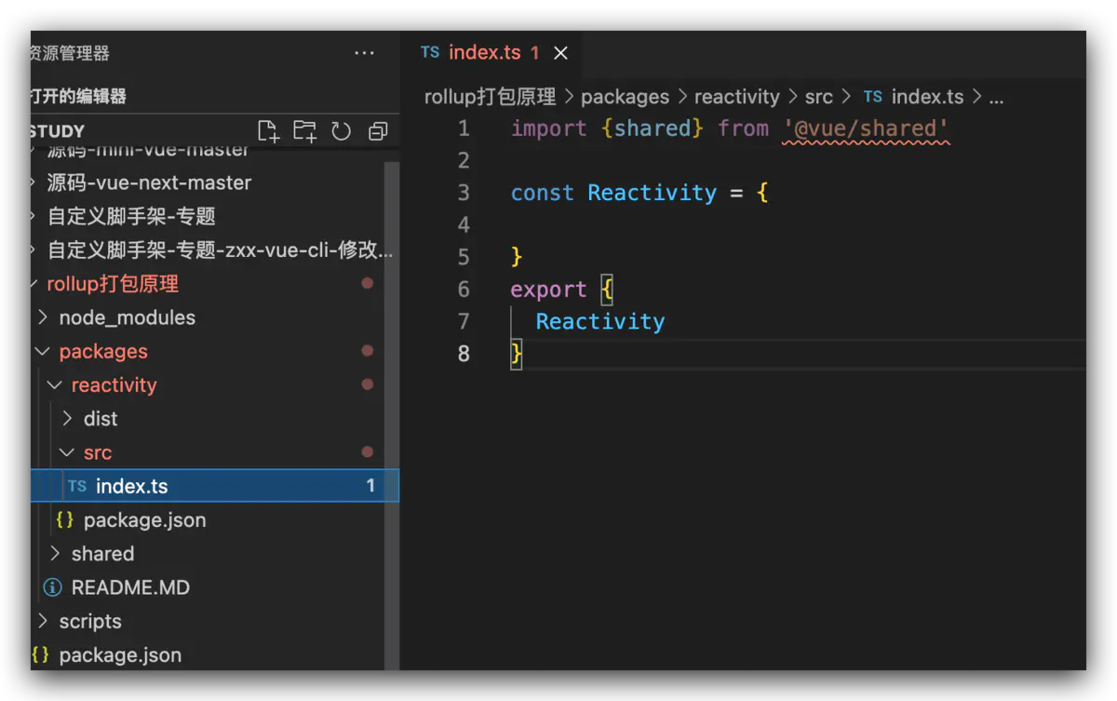Open index.ts in the file tree
The image size is (1117, 701).
point(131,486)
